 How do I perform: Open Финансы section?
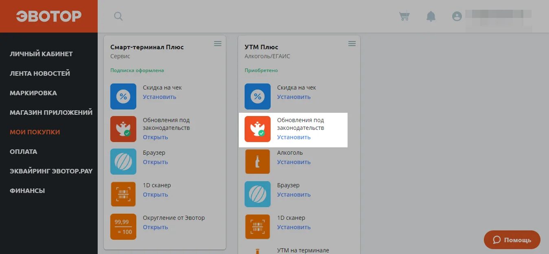[x=27, y=190]
